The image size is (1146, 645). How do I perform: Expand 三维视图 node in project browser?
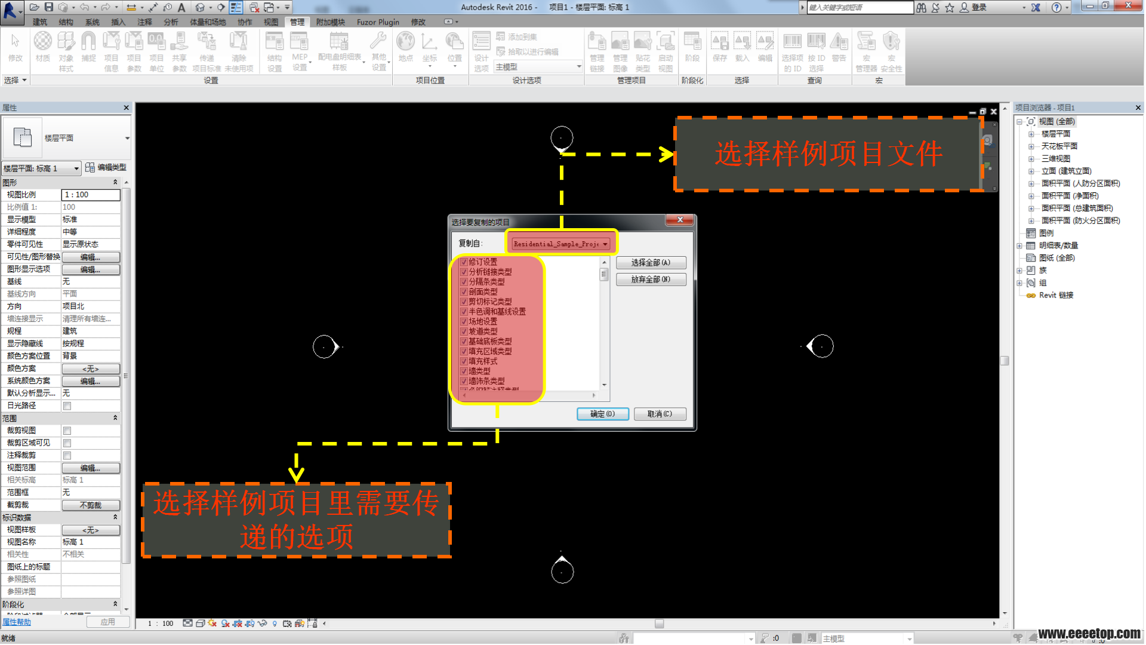(1031, 159)
